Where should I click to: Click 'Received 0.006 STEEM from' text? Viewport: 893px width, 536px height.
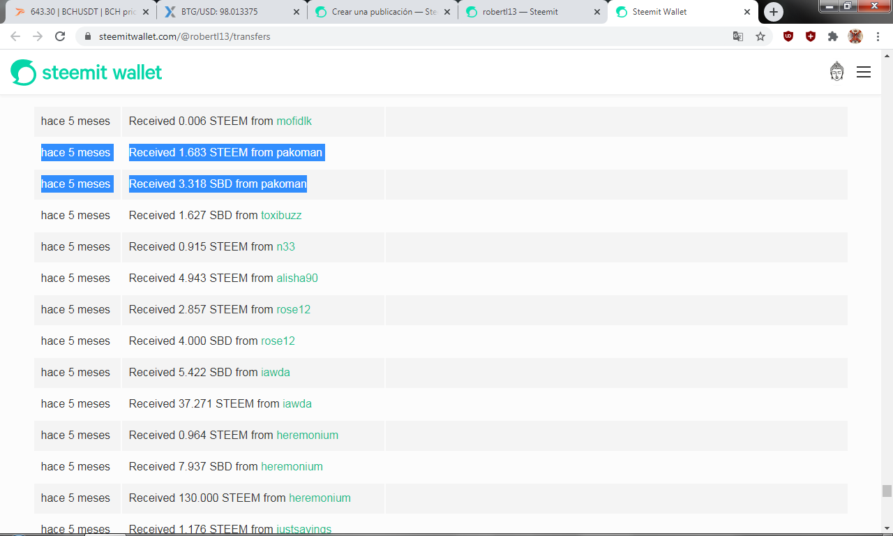pos(201,121)
